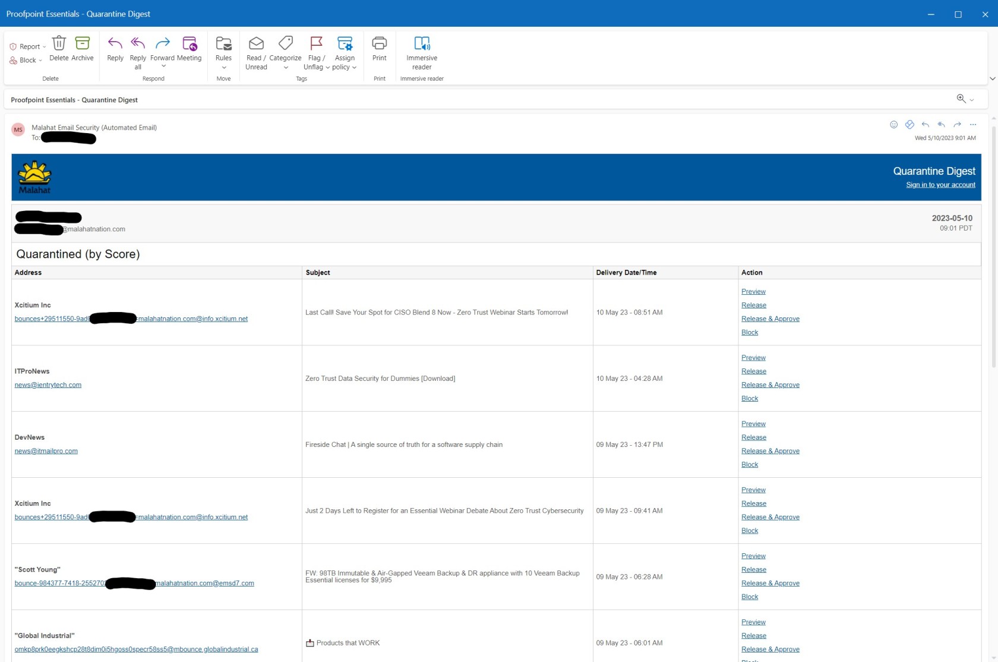Viewport: 998px width, 662px height.
Task: Create a Meeting from this email
Action: tap(189, 49)
